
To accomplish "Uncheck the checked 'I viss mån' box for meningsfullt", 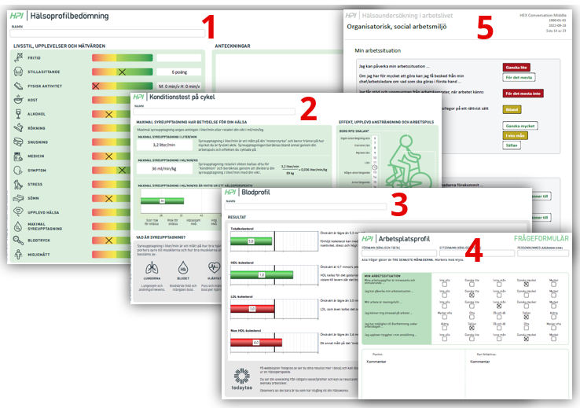I will pos(499,306).
